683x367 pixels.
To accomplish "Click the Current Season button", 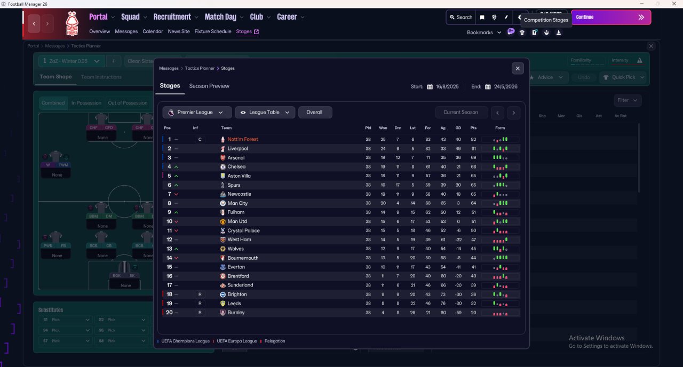I will tap(461, 113).
